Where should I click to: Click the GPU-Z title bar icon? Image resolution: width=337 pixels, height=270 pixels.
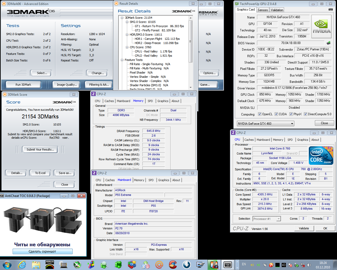pyautogui.click(x=236, y=4)
